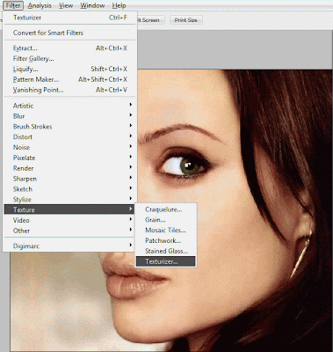Open the Analysis menu
333x352 pixels.
click(x=40, y=5)
